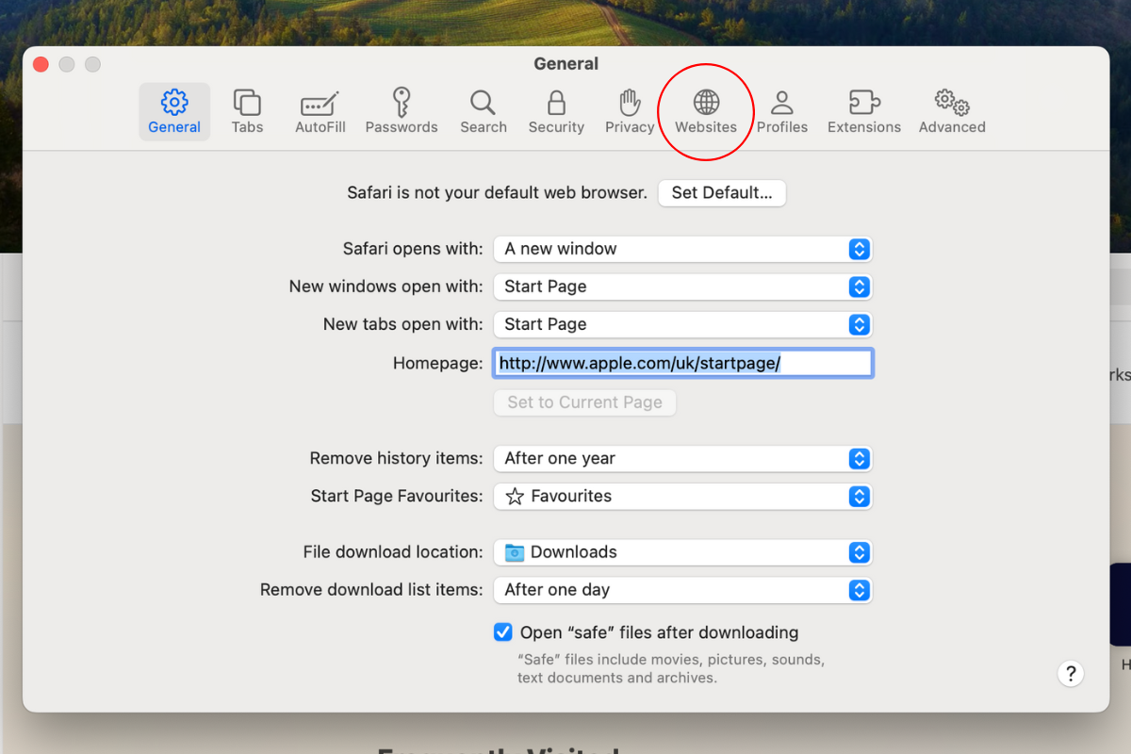The width and height of the screenshot is (1131, 754).
Task: Select the Search magnifier icon
Action: point(483,111)
